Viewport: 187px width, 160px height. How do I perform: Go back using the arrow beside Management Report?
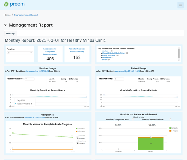pos(6,25)
